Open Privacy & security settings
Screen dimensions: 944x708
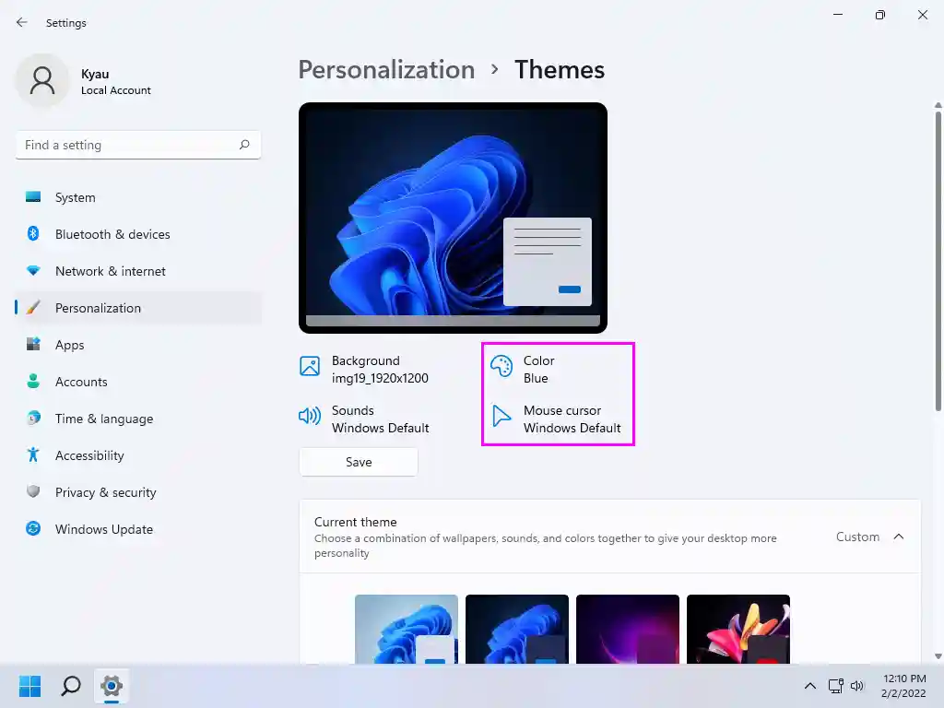(x=138, y=492)
